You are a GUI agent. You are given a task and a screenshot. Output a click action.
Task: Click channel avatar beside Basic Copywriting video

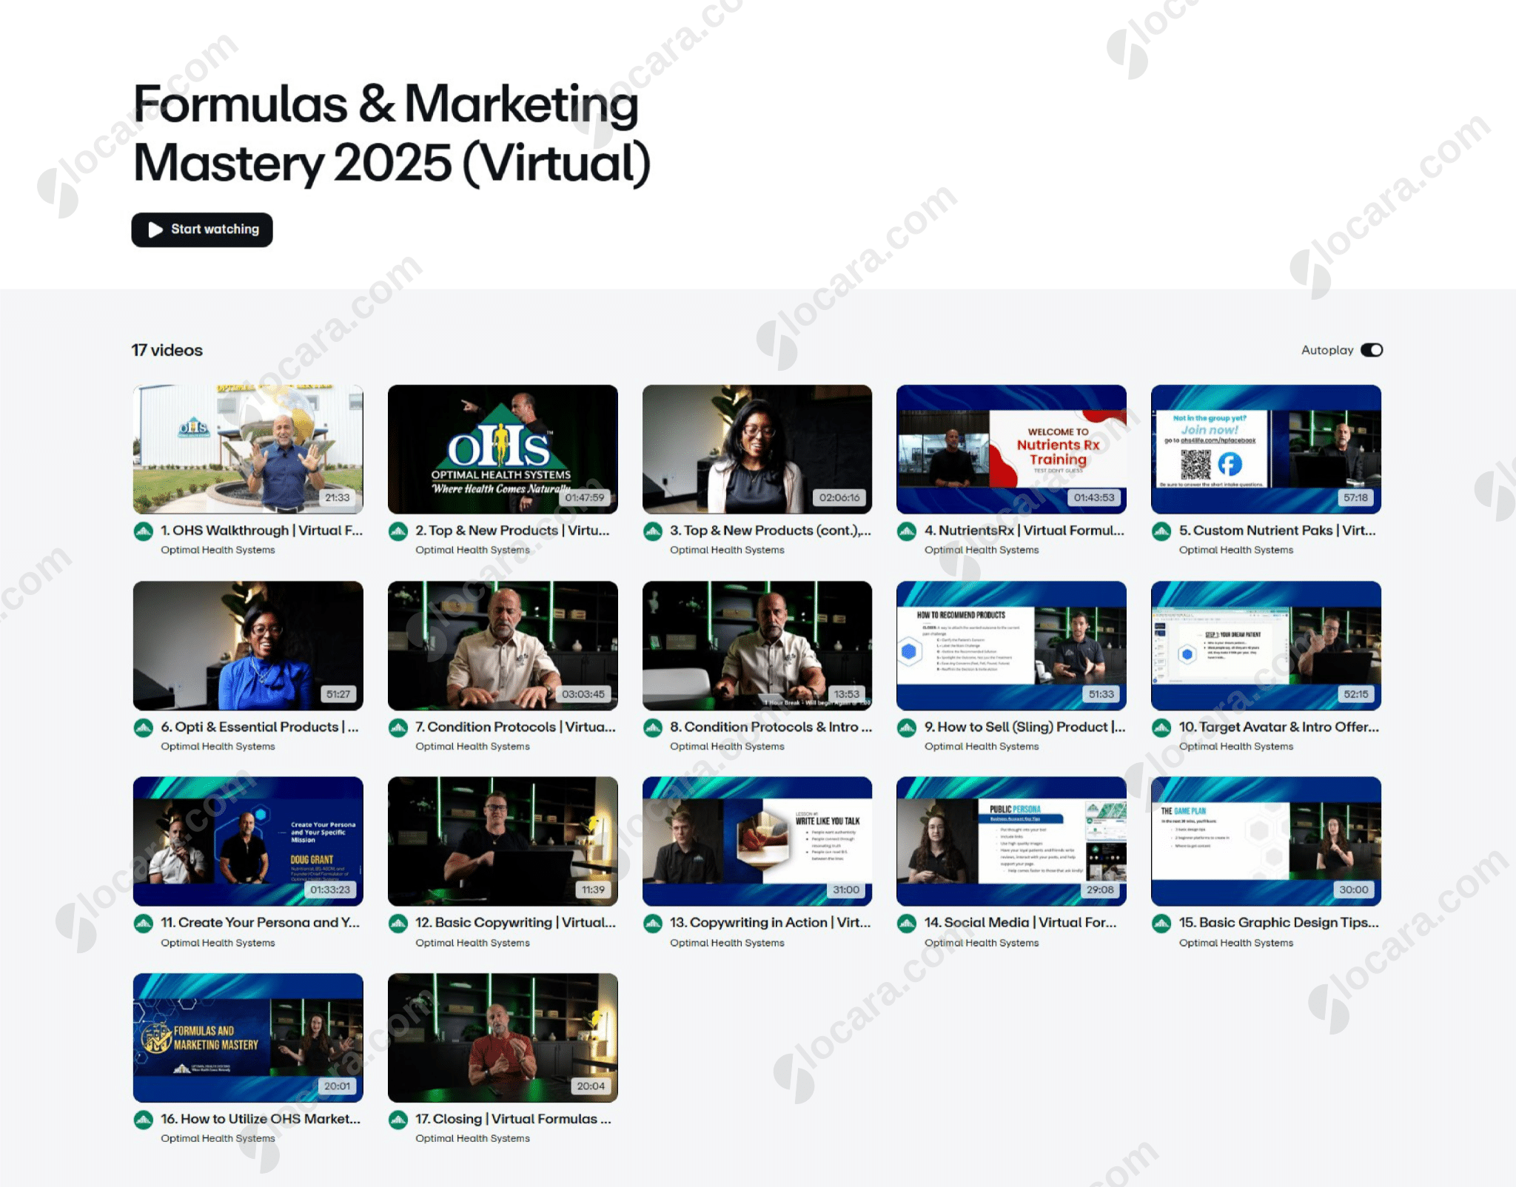tap(398, 924)
